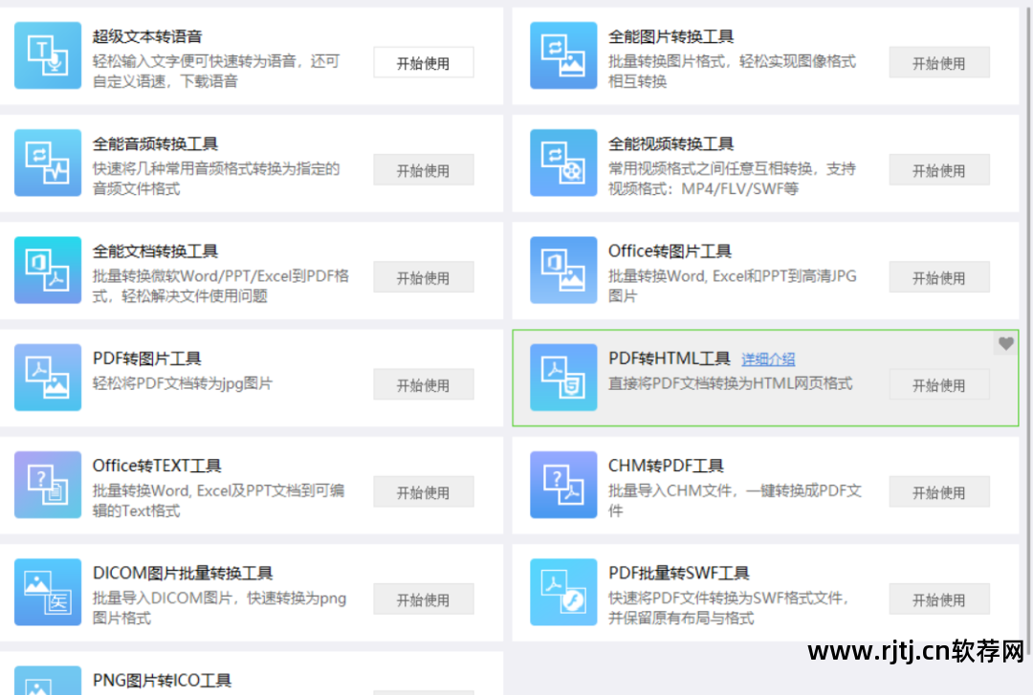Start using 超级文本转语音 via 开始使用

tap(424, 62)
